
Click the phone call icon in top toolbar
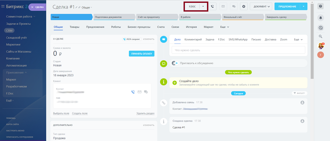[212, 6]
